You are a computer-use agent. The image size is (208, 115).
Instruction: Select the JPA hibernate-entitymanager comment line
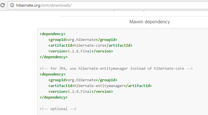116,69
